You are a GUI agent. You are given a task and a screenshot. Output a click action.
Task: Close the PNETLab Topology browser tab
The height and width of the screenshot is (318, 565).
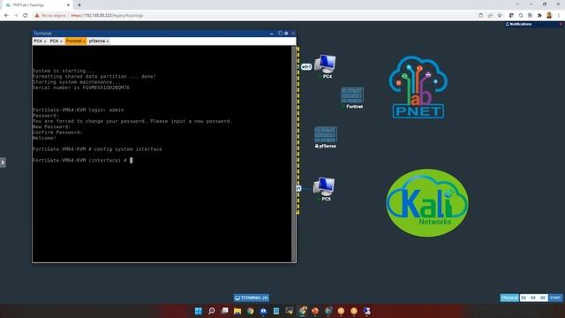[x=68, y=5]
